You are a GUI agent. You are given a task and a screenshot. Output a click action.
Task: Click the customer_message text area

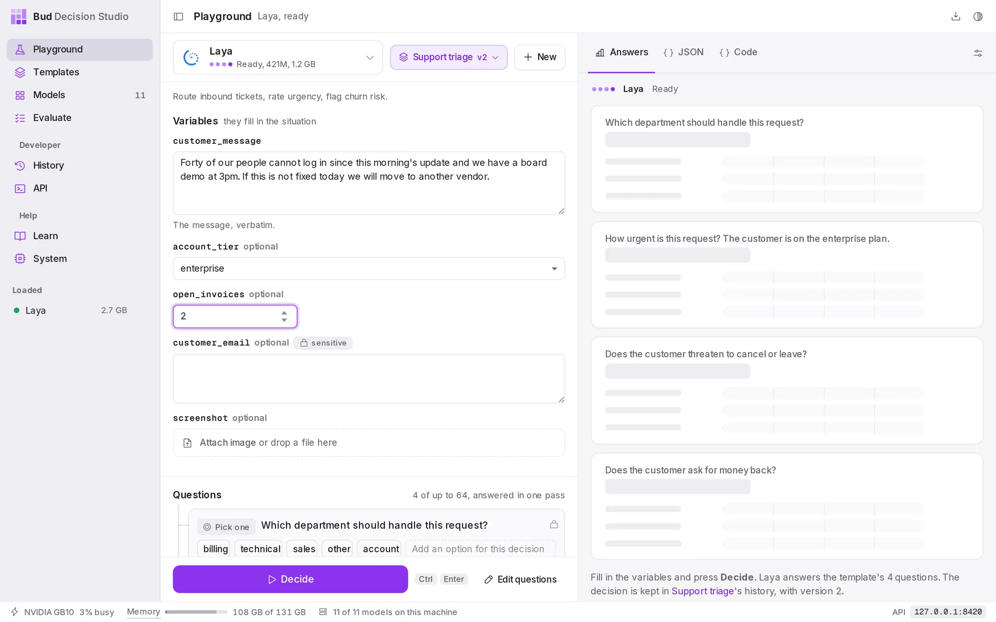pos(369,183)
